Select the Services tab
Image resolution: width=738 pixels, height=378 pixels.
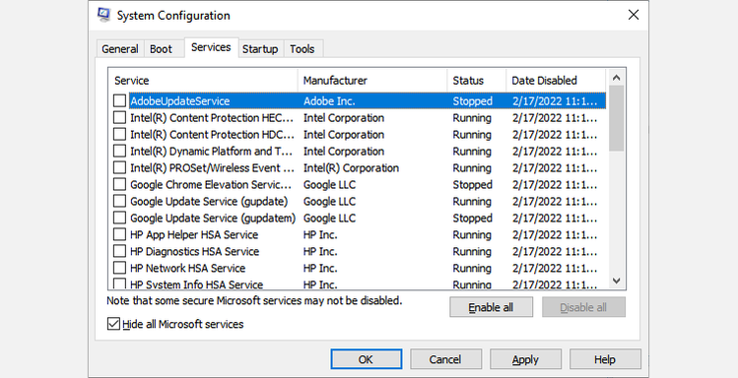coord(211,47)
